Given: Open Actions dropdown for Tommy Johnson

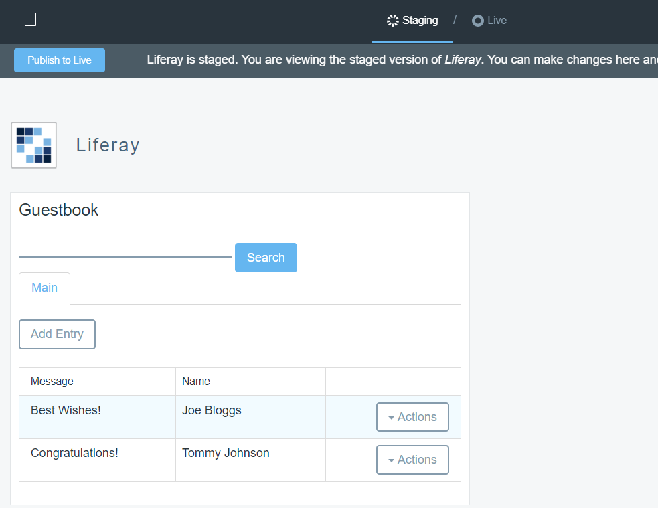Looking at the screenshot, I should (x=412, y=460).
